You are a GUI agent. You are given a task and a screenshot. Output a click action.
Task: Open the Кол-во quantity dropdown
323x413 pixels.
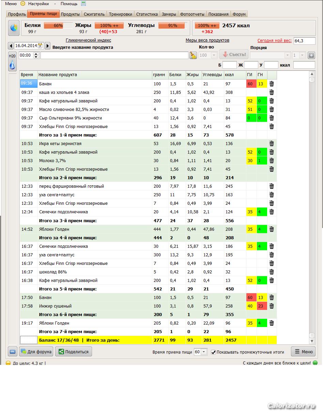[x=214, y=55]
